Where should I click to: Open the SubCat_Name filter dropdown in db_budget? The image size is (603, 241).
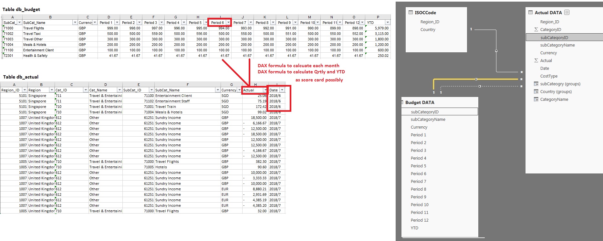75,23
